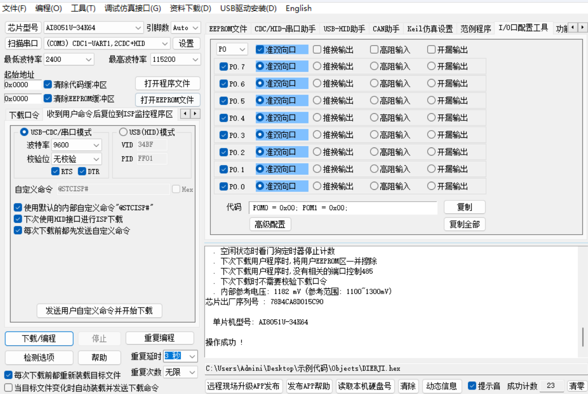Switch language via English menu
This screenshot has width=588, height=394.
[x=298, y=8]
